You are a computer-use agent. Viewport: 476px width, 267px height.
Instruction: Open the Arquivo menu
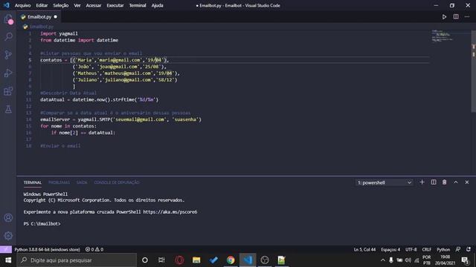coord(23,5)
